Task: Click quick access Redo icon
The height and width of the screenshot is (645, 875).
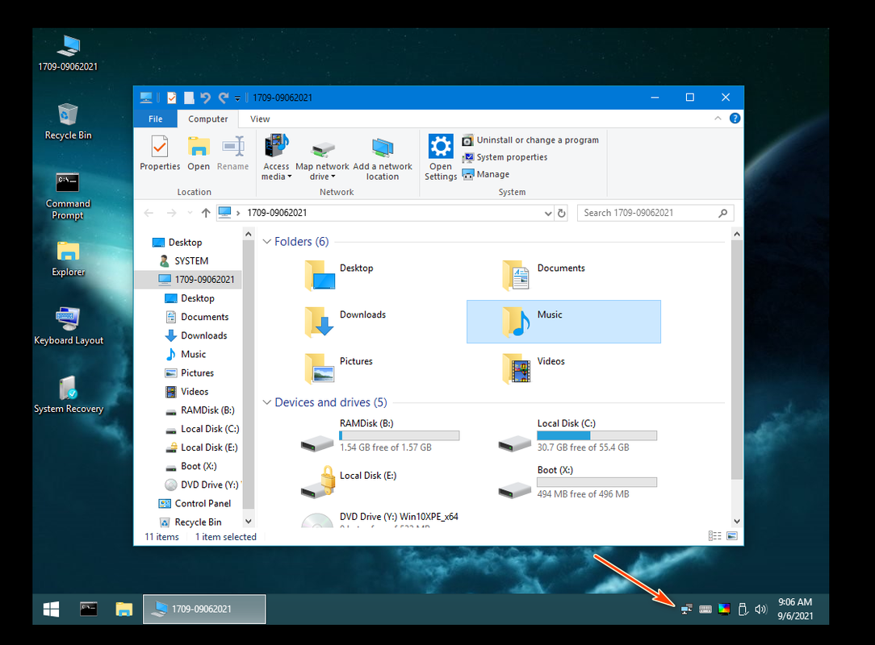Action: [x=224, y=98]
